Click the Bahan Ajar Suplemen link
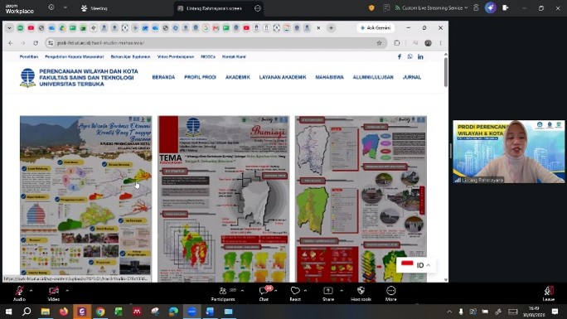This screenshot has width=567, height=319. pyautogui.click(x=130, y=56)
